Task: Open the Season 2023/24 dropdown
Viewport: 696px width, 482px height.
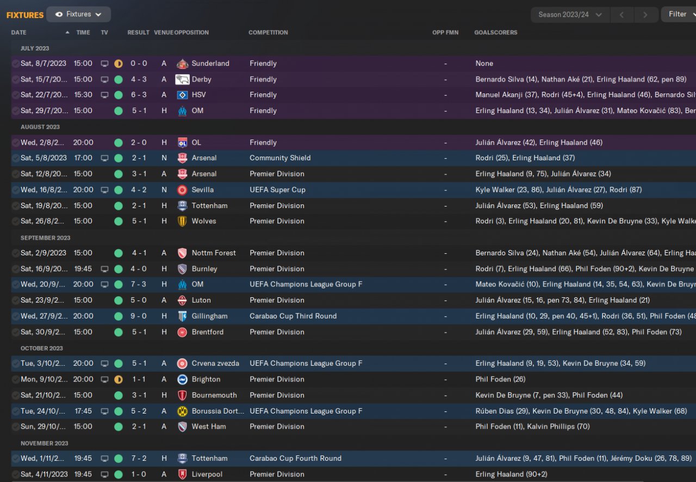Action: click(570, 15)
